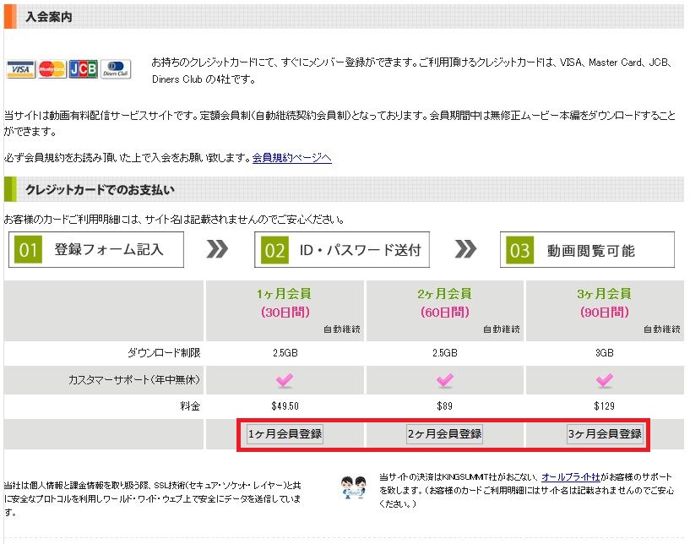This screenshot has width=690, height=544.
Task: Click the 2.5GB value under 1ヶ月会員
Action: tap(285, 353)
